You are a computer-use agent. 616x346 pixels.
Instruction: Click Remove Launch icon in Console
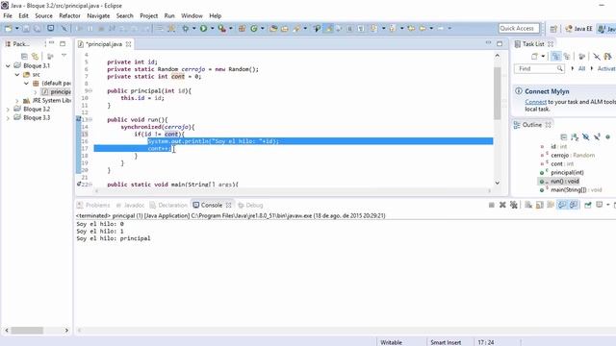(502, 205)
